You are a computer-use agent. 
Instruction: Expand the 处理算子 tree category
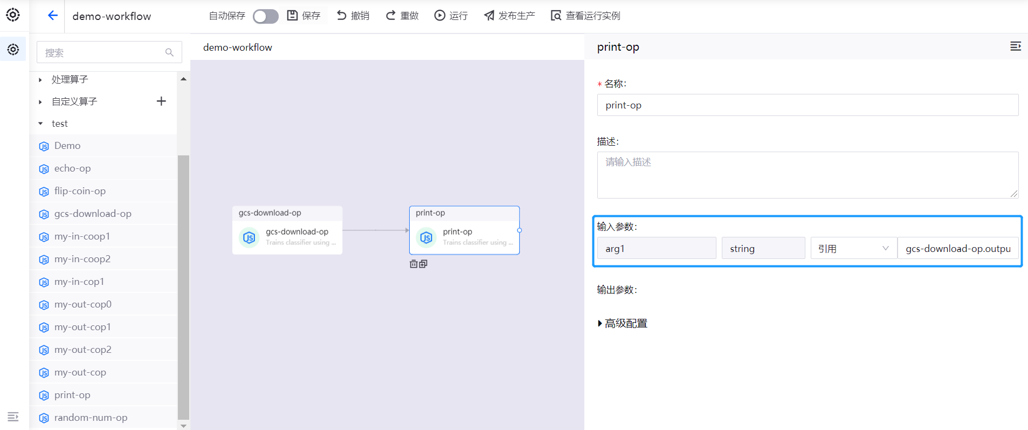coord(40,80)
